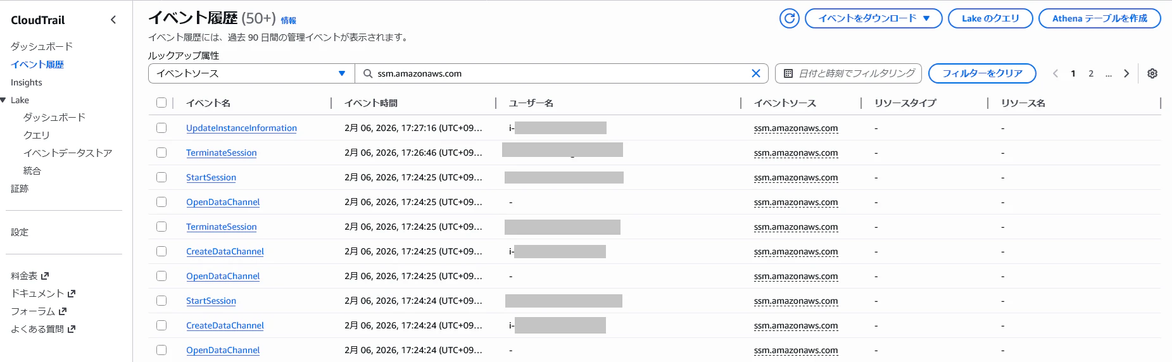Click the Athena テーブルを作成 button
The height and width of the screenshot is (362, 1172).
point(1100,18)
